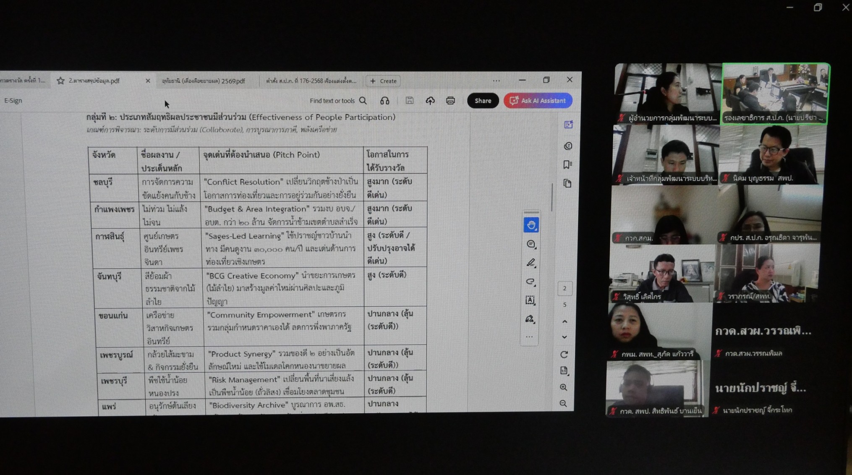
Task: Toggle the page thumbnails panel icon
Action: (x=567, y=183)
